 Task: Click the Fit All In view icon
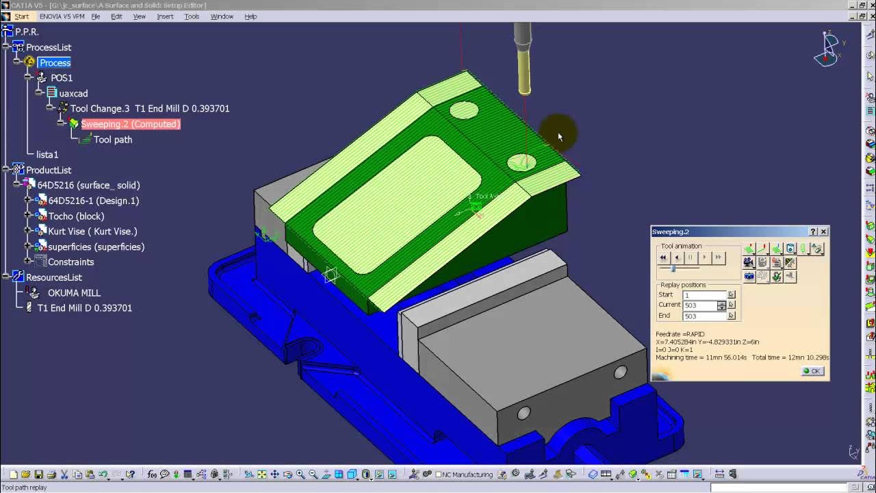point(261,475)
